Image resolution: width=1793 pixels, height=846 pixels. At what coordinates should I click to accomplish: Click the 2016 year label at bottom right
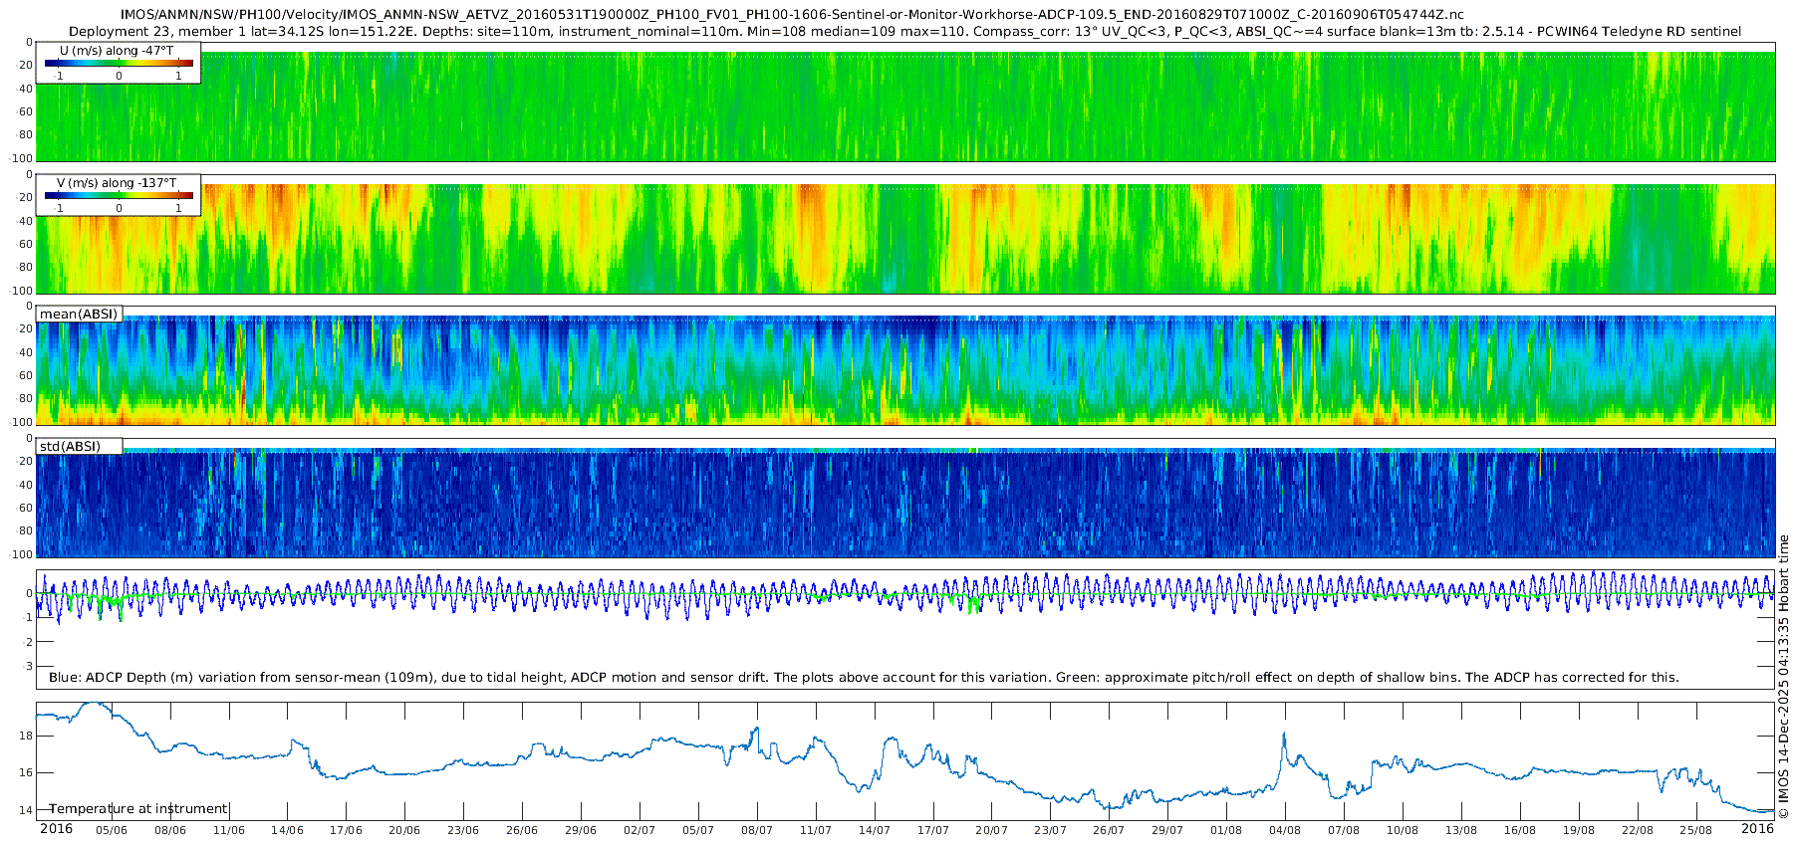pyautogui.click(x=1757, y=829)
